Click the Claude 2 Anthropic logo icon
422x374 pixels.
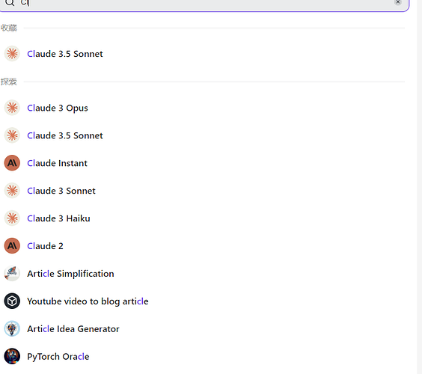[x=12, y=245]
